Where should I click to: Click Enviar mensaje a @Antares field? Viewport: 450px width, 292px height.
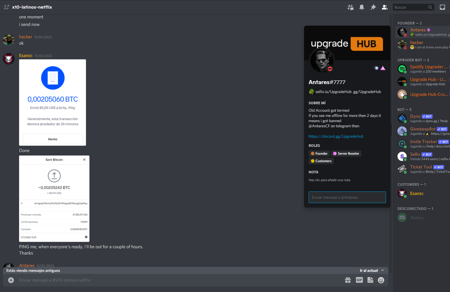[x=347, y=197]
